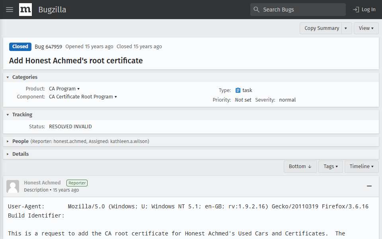
Task: Open the hamburger menu icon
Action: [x=10, y=10]
